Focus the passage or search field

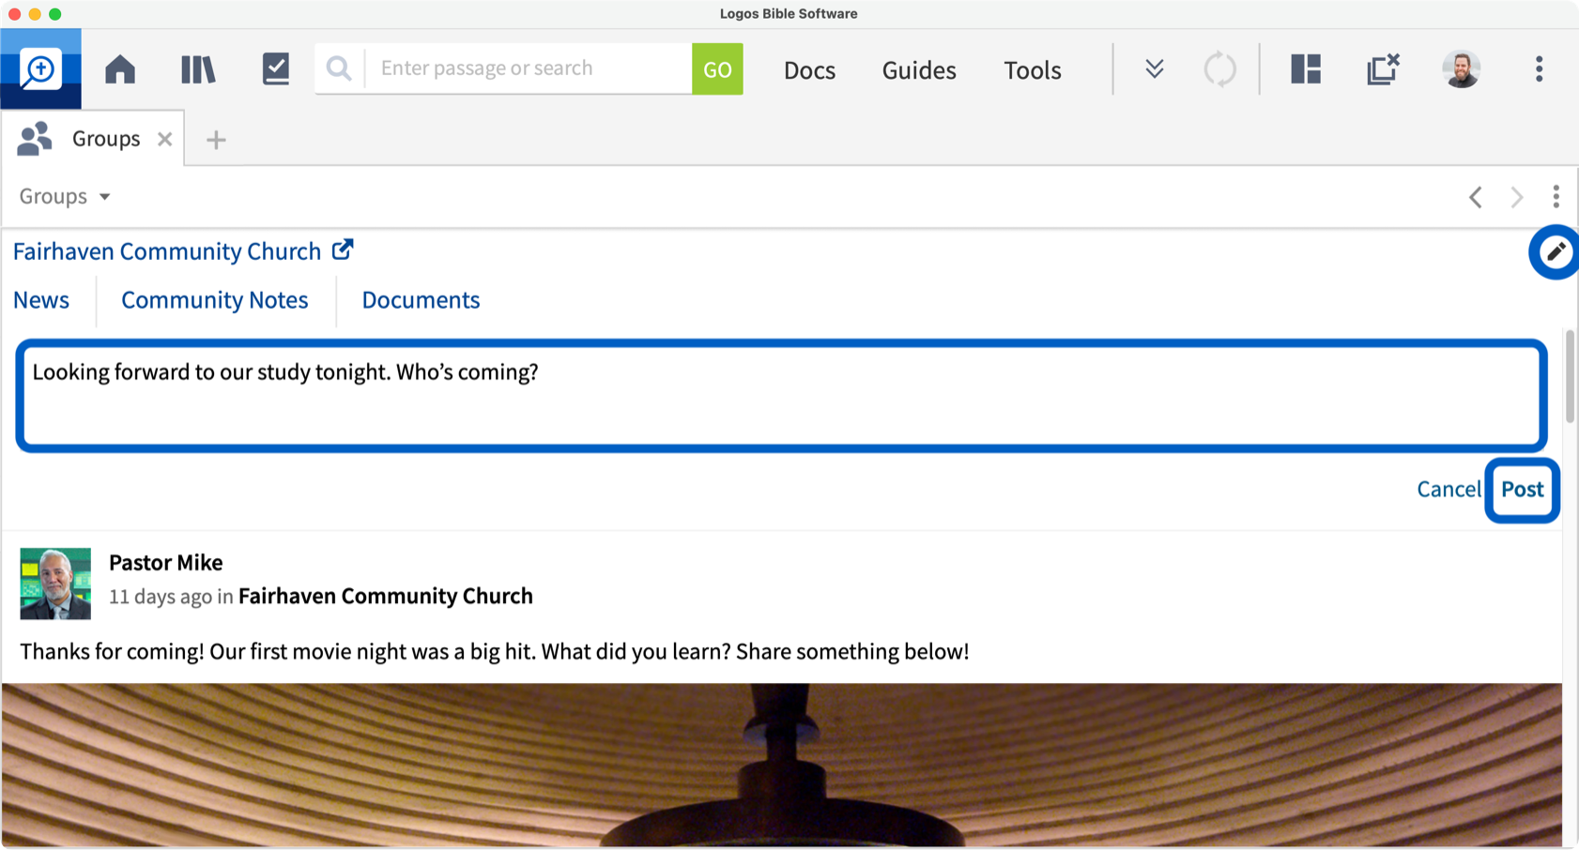[529, 68]
